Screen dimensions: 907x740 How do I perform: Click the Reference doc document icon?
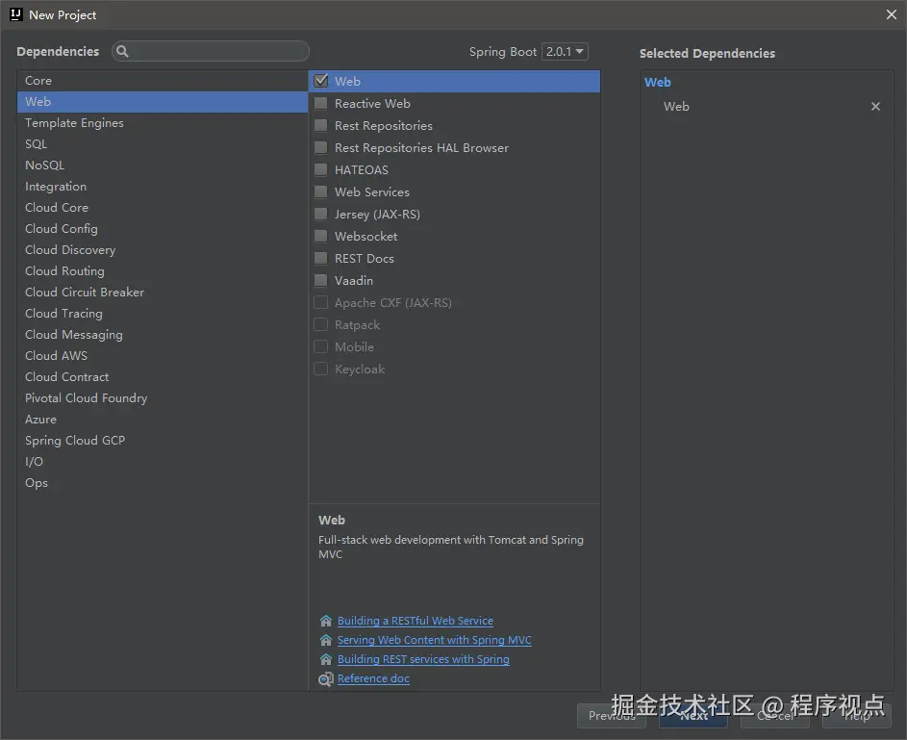[x=326, y=678]
